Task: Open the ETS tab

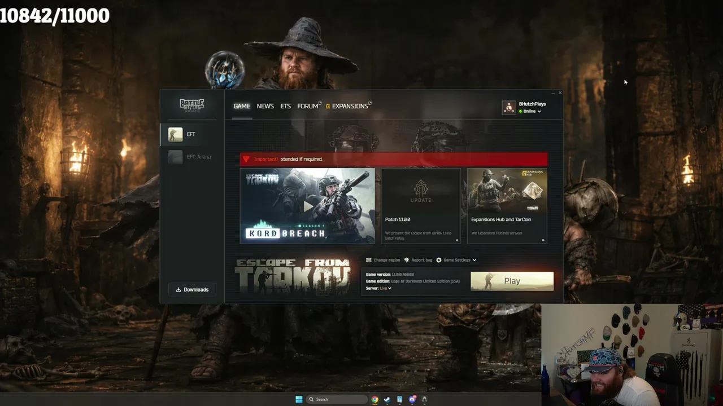Action: point(285,106)
